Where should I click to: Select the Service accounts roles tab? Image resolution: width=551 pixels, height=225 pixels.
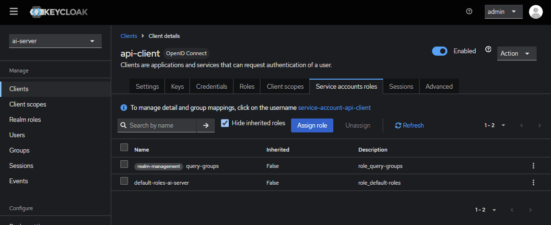[x=347, y=86]
